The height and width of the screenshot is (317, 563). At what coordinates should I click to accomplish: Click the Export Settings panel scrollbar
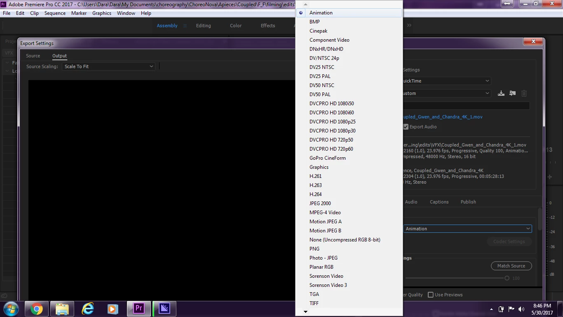point(540,219)
